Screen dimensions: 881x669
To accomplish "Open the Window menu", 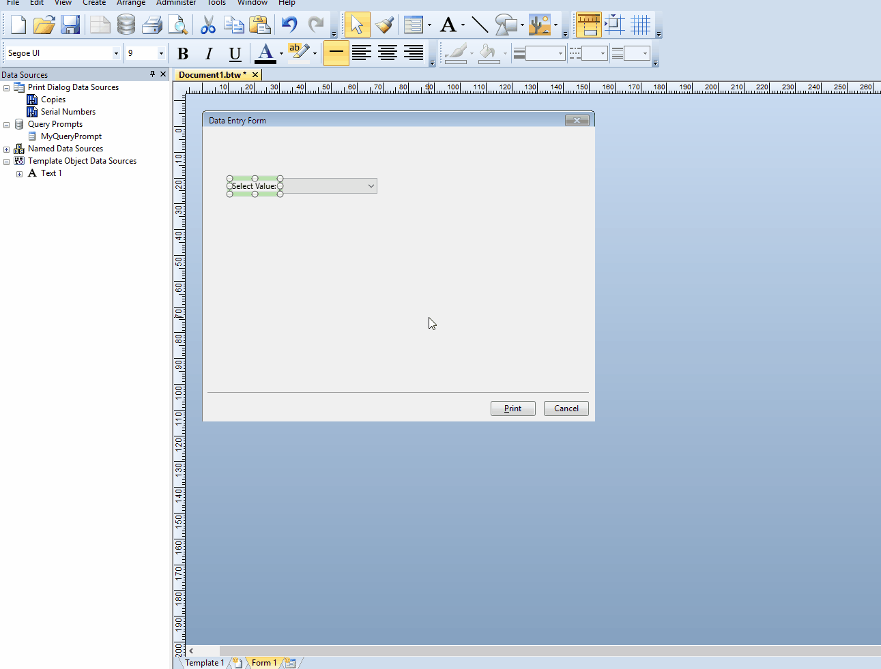I will [252, 3].
